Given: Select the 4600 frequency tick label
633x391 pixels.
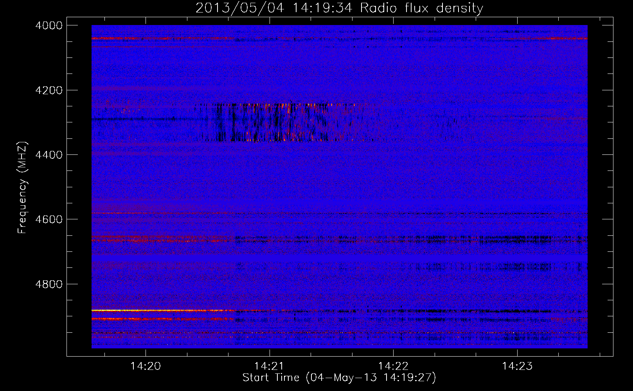Looking at the screenshot, I should pos(49,219).
